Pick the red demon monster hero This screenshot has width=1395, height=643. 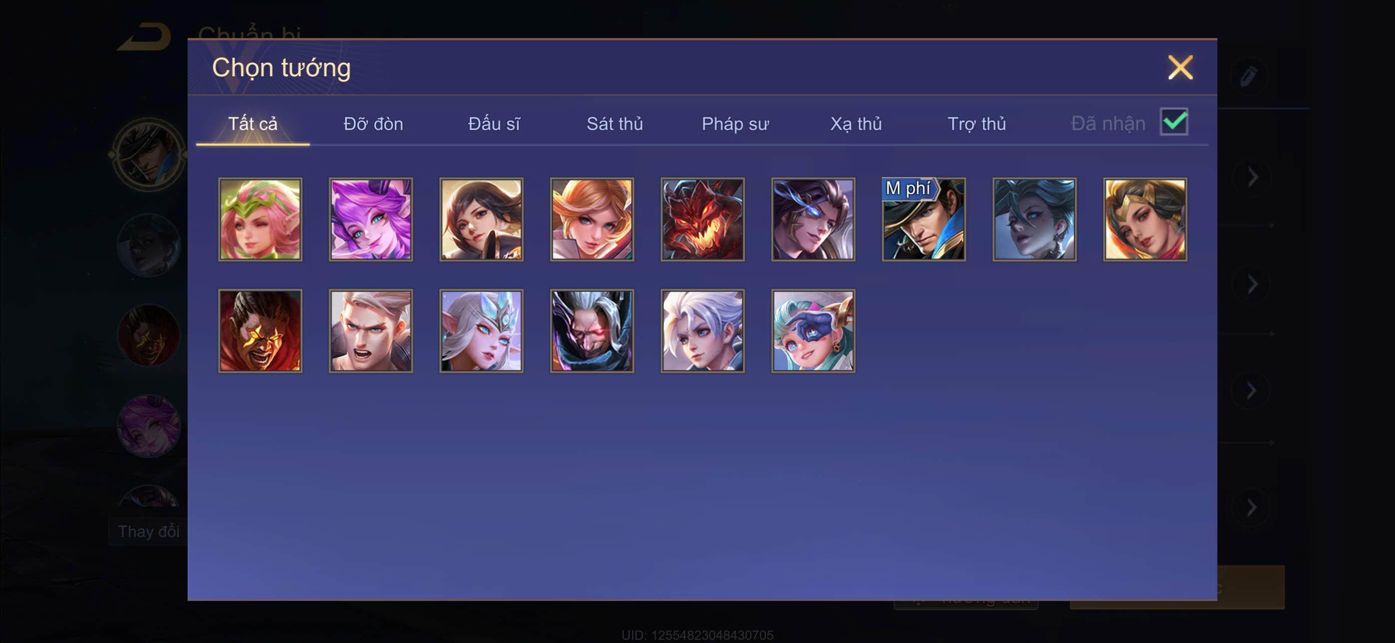702,219
